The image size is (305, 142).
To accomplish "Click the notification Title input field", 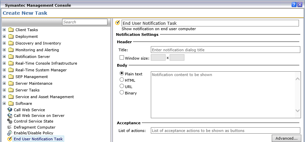I will tap(225, 50).
